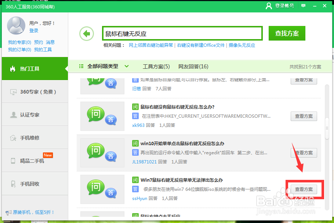The height and width of the screenshot is (223, 334).
Task: Click the red New badge on 精品二手机
Action: [x=48, y=155]
